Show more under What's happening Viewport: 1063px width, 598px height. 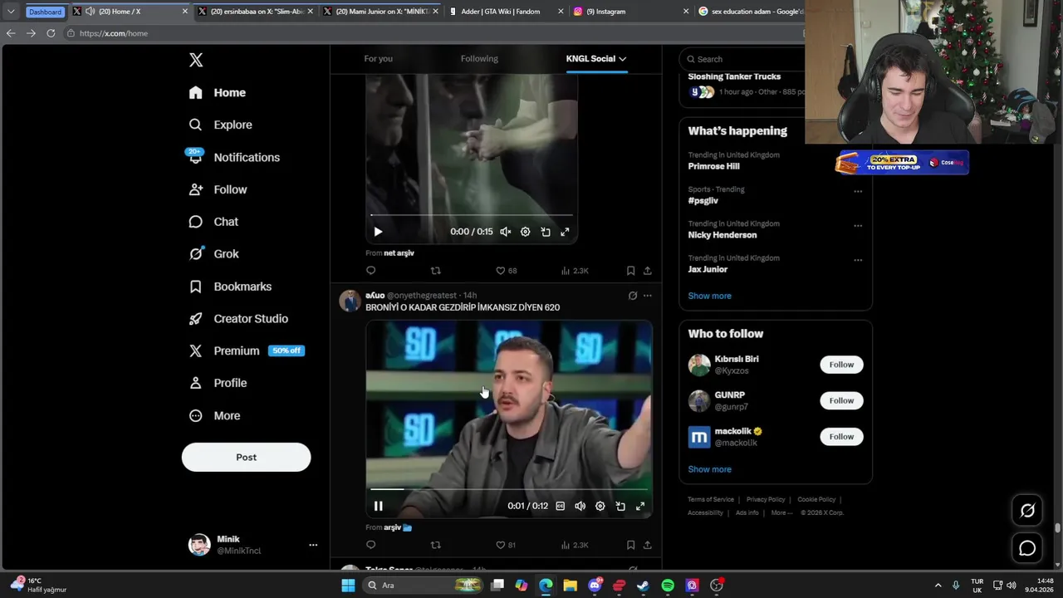tap(709, 296)
